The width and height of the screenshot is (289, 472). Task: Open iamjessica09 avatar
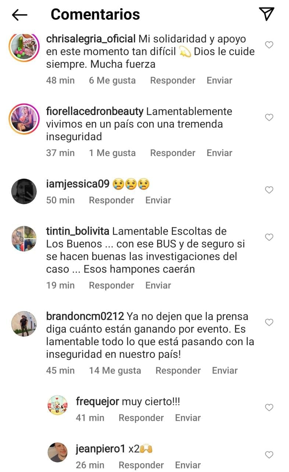coord(24,191)
